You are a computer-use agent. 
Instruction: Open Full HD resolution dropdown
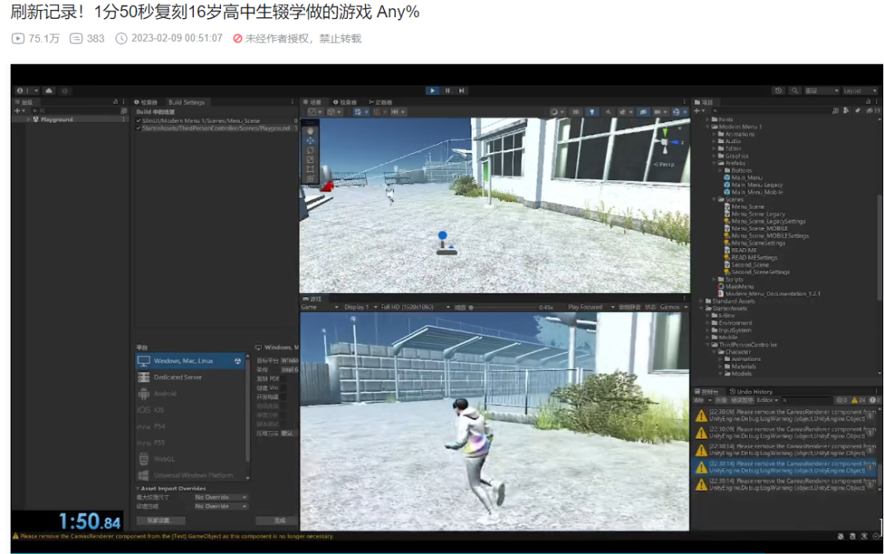(415, 307)
